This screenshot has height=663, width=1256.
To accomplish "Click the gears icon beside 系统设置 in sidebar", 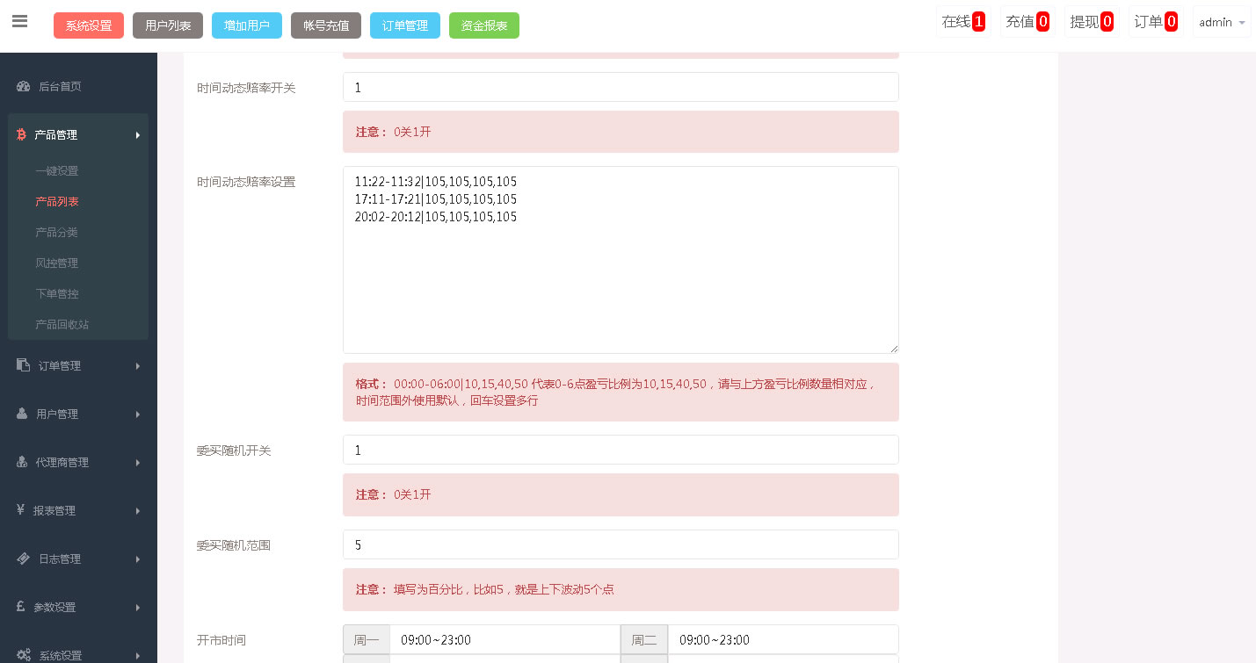I will [x=24, y=655].
